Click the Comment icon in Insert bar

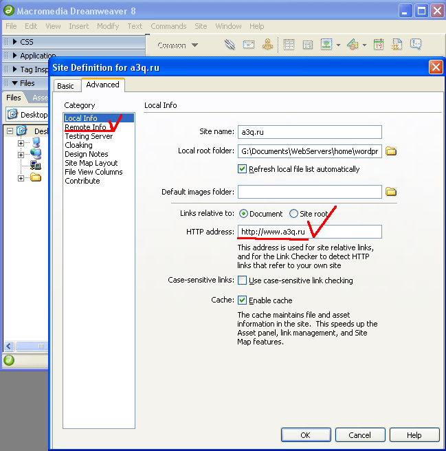click(416, 44)
